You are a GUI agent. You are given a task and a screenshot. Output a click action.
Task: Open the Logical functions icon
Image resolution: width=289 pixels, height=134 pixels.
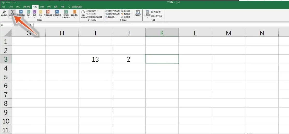pyautogui.click(x=34, y=13)
